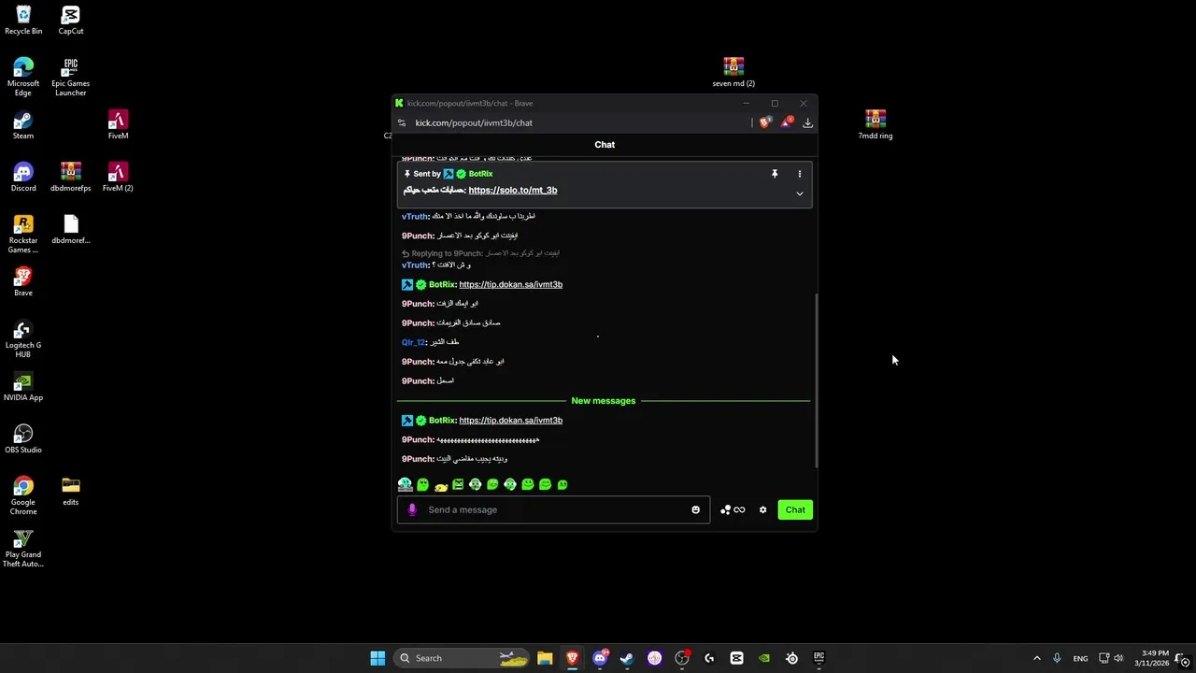Click the Replying to 9Punch line
Image resolution: width=1196 pixels, height=673 pixels.
point(480,253)
